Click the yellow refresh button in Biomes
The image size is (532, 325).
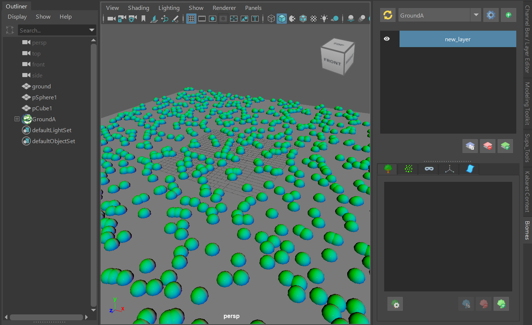coord(388,15)
